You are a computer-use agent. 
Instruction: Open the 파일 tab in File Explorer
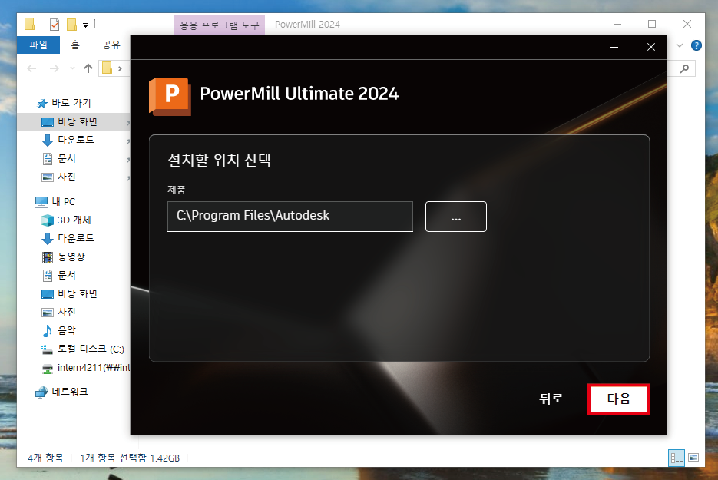[38, 45]
